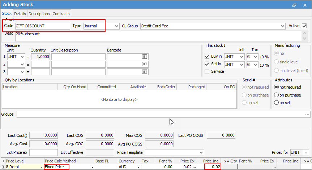The image size is (312, 170).
Task: Expand the Type Journal dropdown
Action: pyautogui.click(x=116, y=26)
